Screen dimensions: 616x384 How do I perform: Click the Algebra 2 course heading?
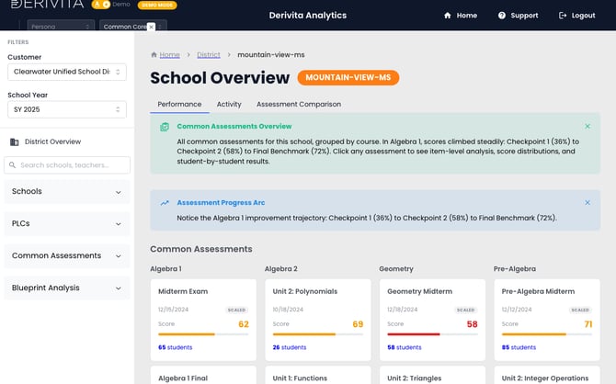[281, 269]
